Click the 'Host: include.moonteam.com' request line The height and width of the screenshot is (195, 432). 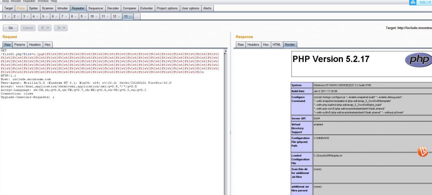point(26,79)
